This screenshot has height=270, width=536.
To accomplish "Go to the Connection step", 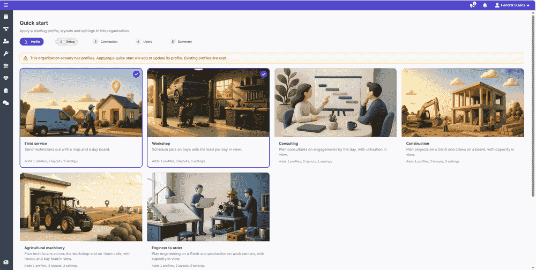I will click(105, 42).
